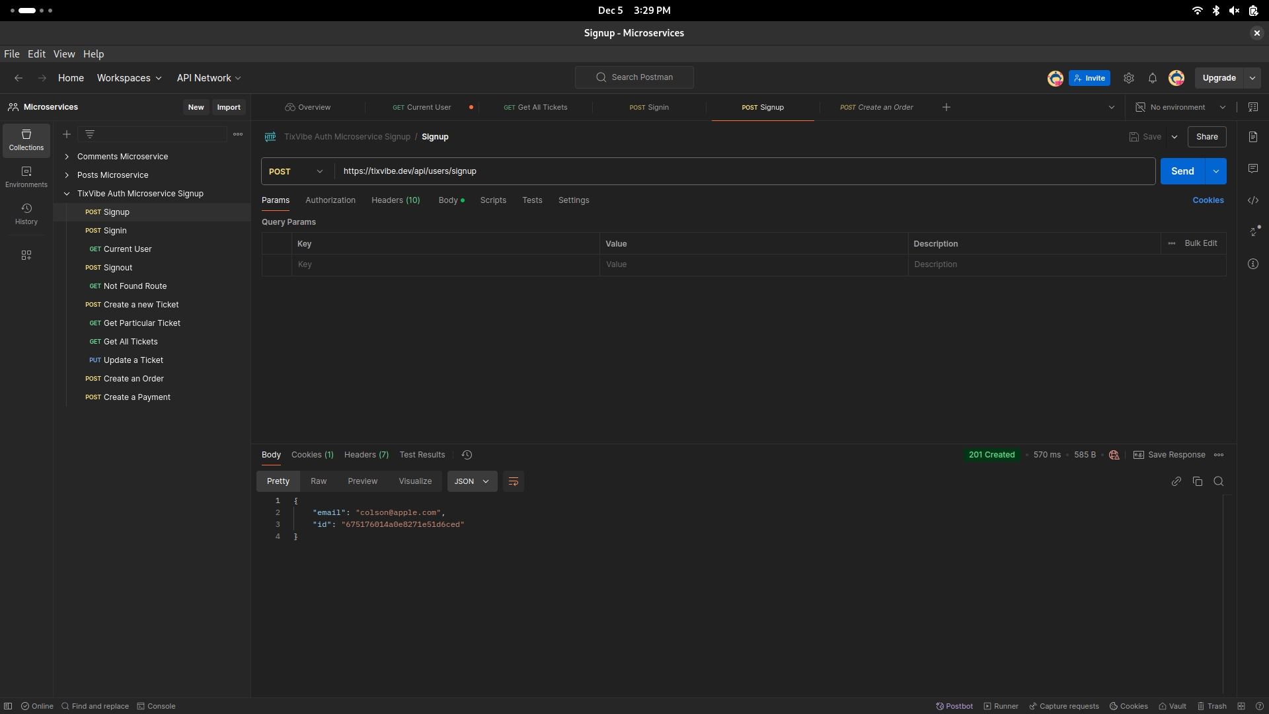Expand the Posts Microservice collection
The width and height of the screenshot is (1269, 714).
pos(67,175)
